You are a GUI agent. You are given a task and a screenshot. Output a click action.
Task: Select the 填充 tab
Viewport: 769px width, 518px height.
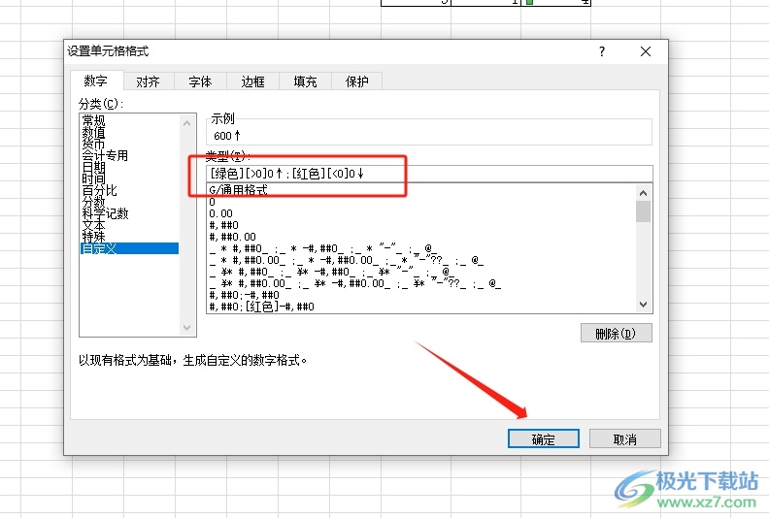(x=305, y=82)
